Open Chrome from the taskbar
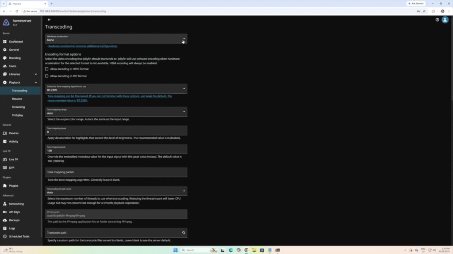 point(246,250)
